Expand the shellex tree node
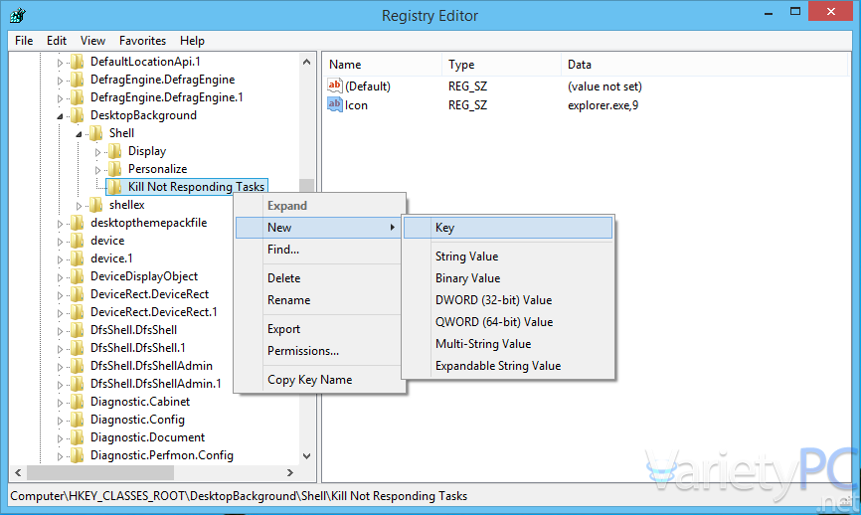 point(80,206)
